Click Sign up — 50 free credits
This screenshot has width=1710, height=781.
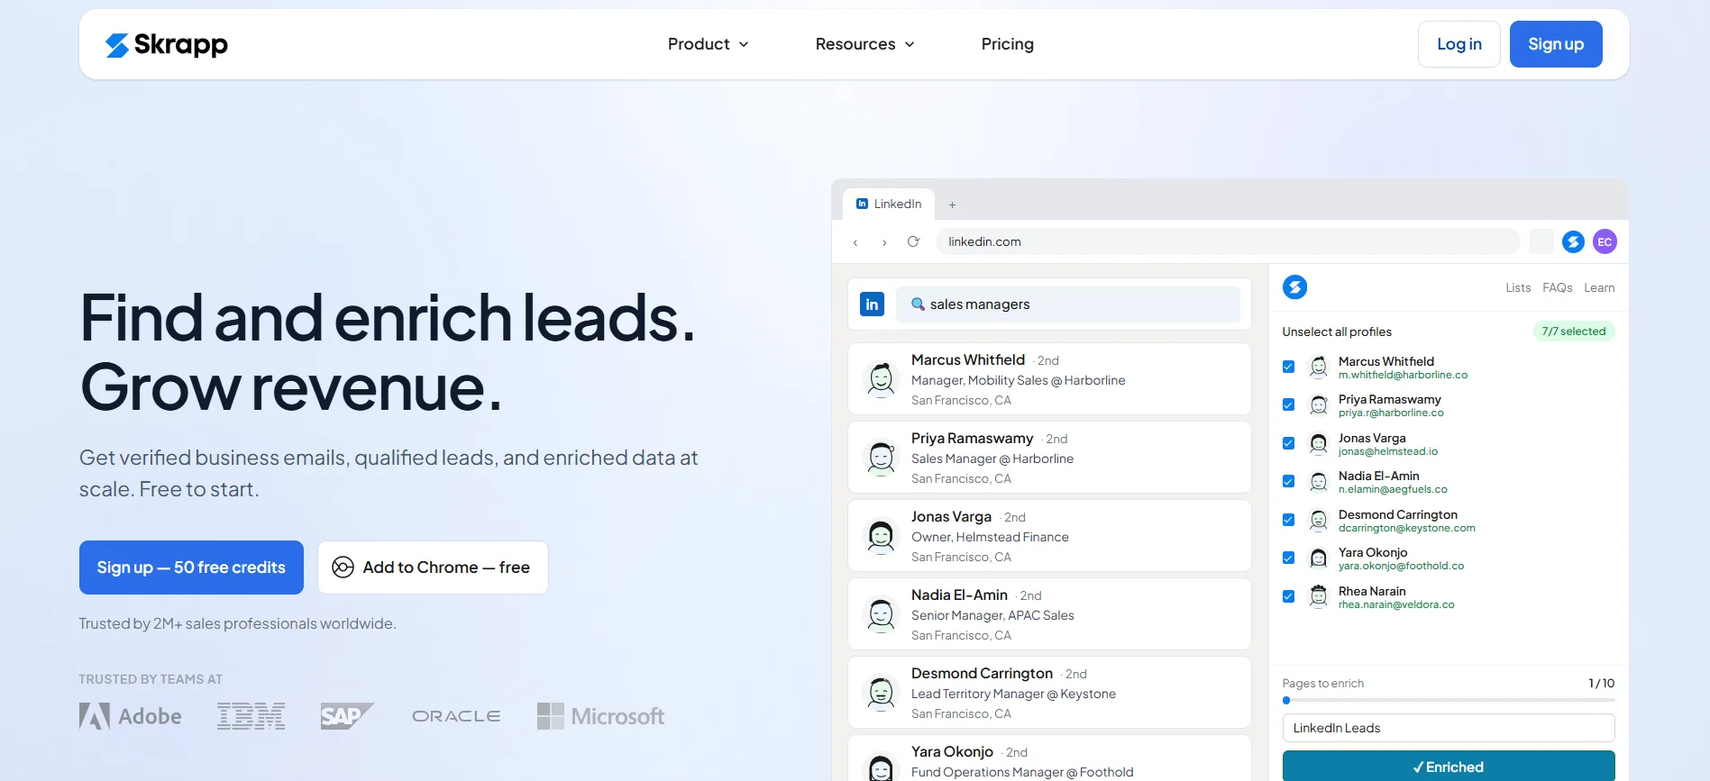(191, 568)
